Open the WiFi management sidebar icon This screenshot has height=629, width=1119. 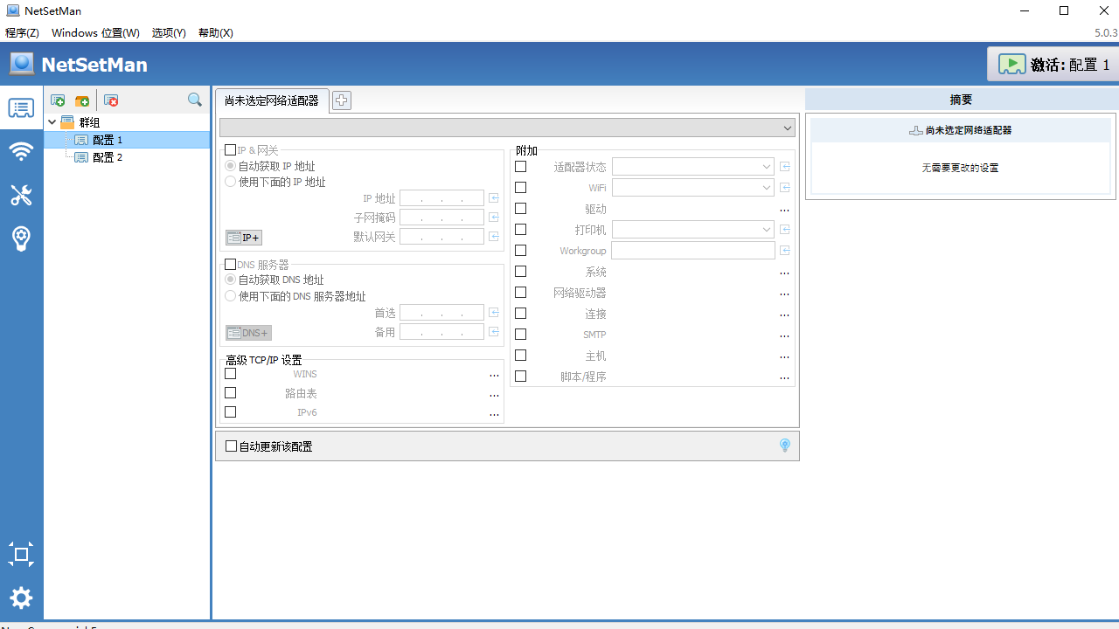(21, 151)
